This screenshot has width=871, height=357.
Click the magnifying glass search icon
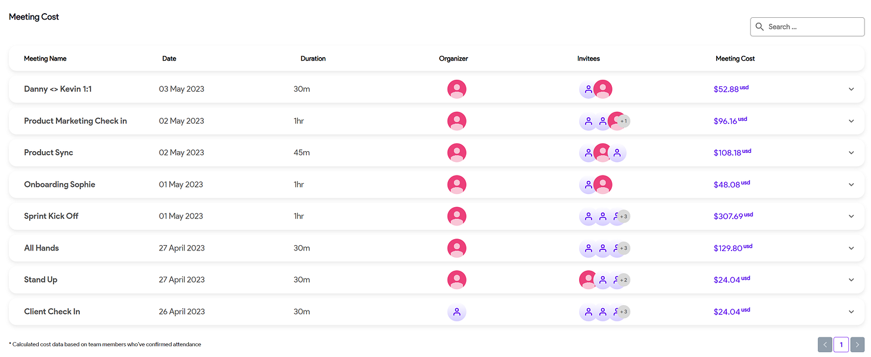click(x=760, y=27)
